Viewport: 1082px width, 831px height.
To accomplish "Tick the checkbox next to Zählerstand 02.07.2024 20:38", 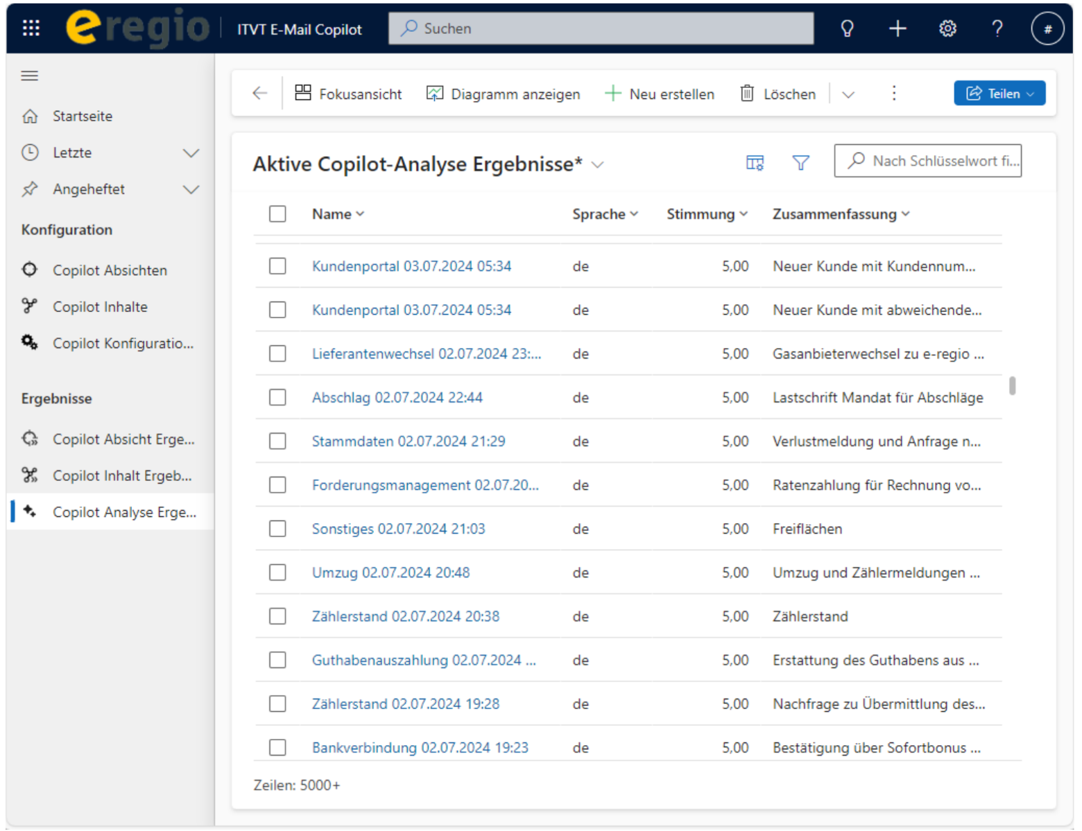I will tap(277, 616).
